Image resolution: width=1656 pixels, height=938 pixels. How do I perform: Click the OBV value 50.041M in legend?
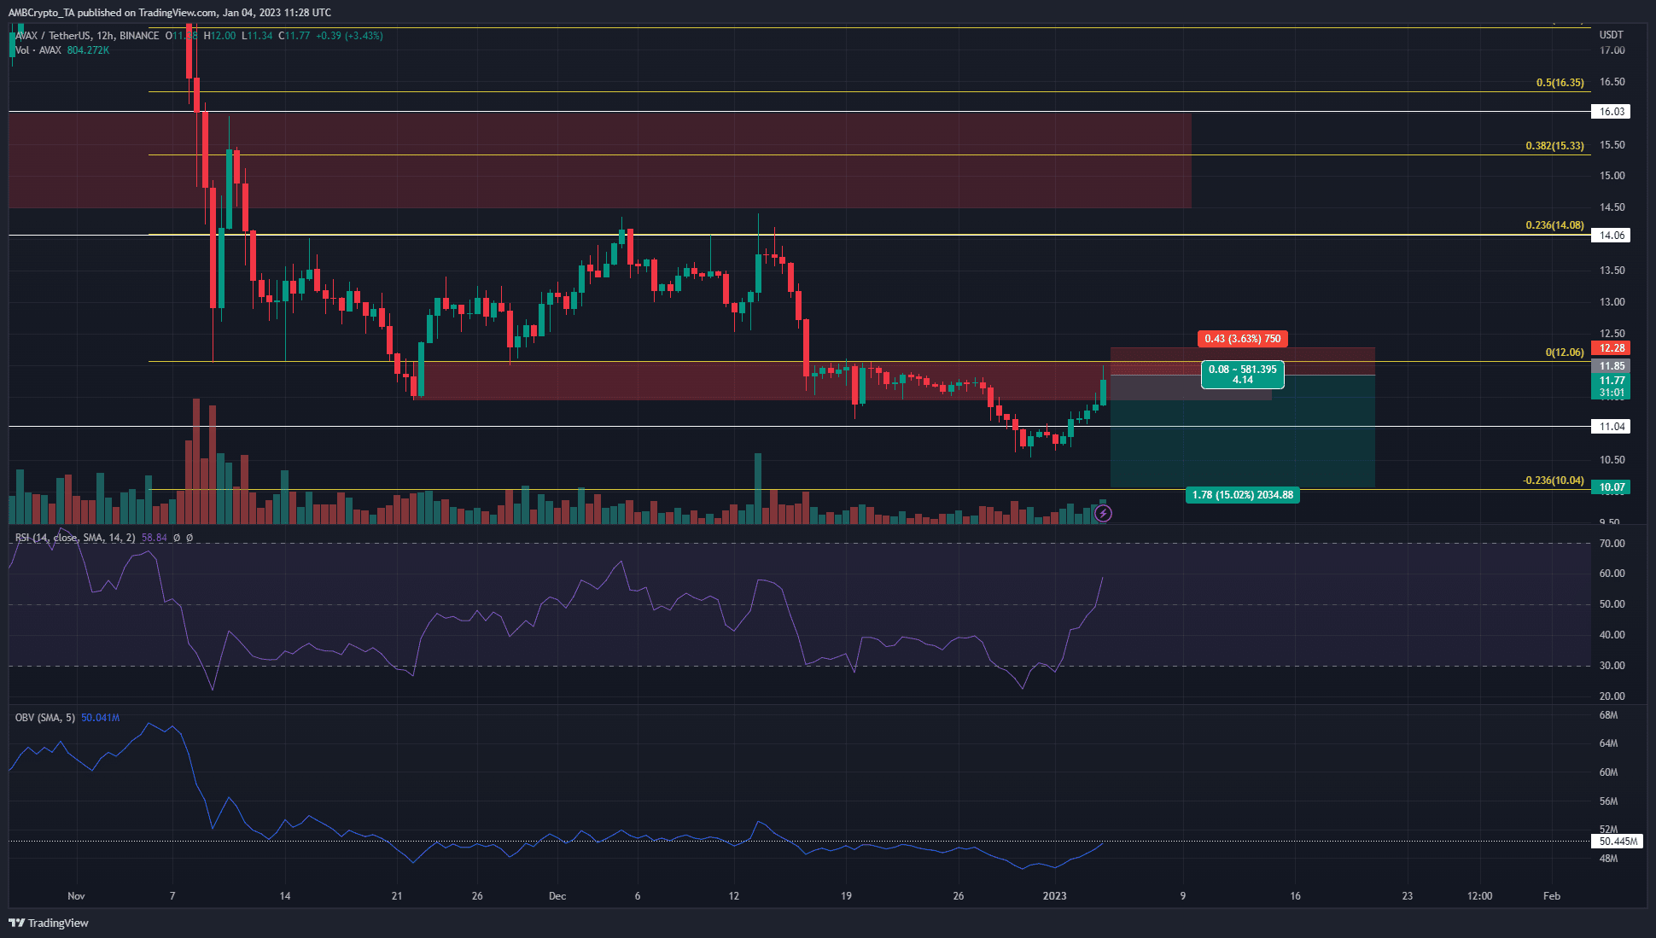pos(100,718)
